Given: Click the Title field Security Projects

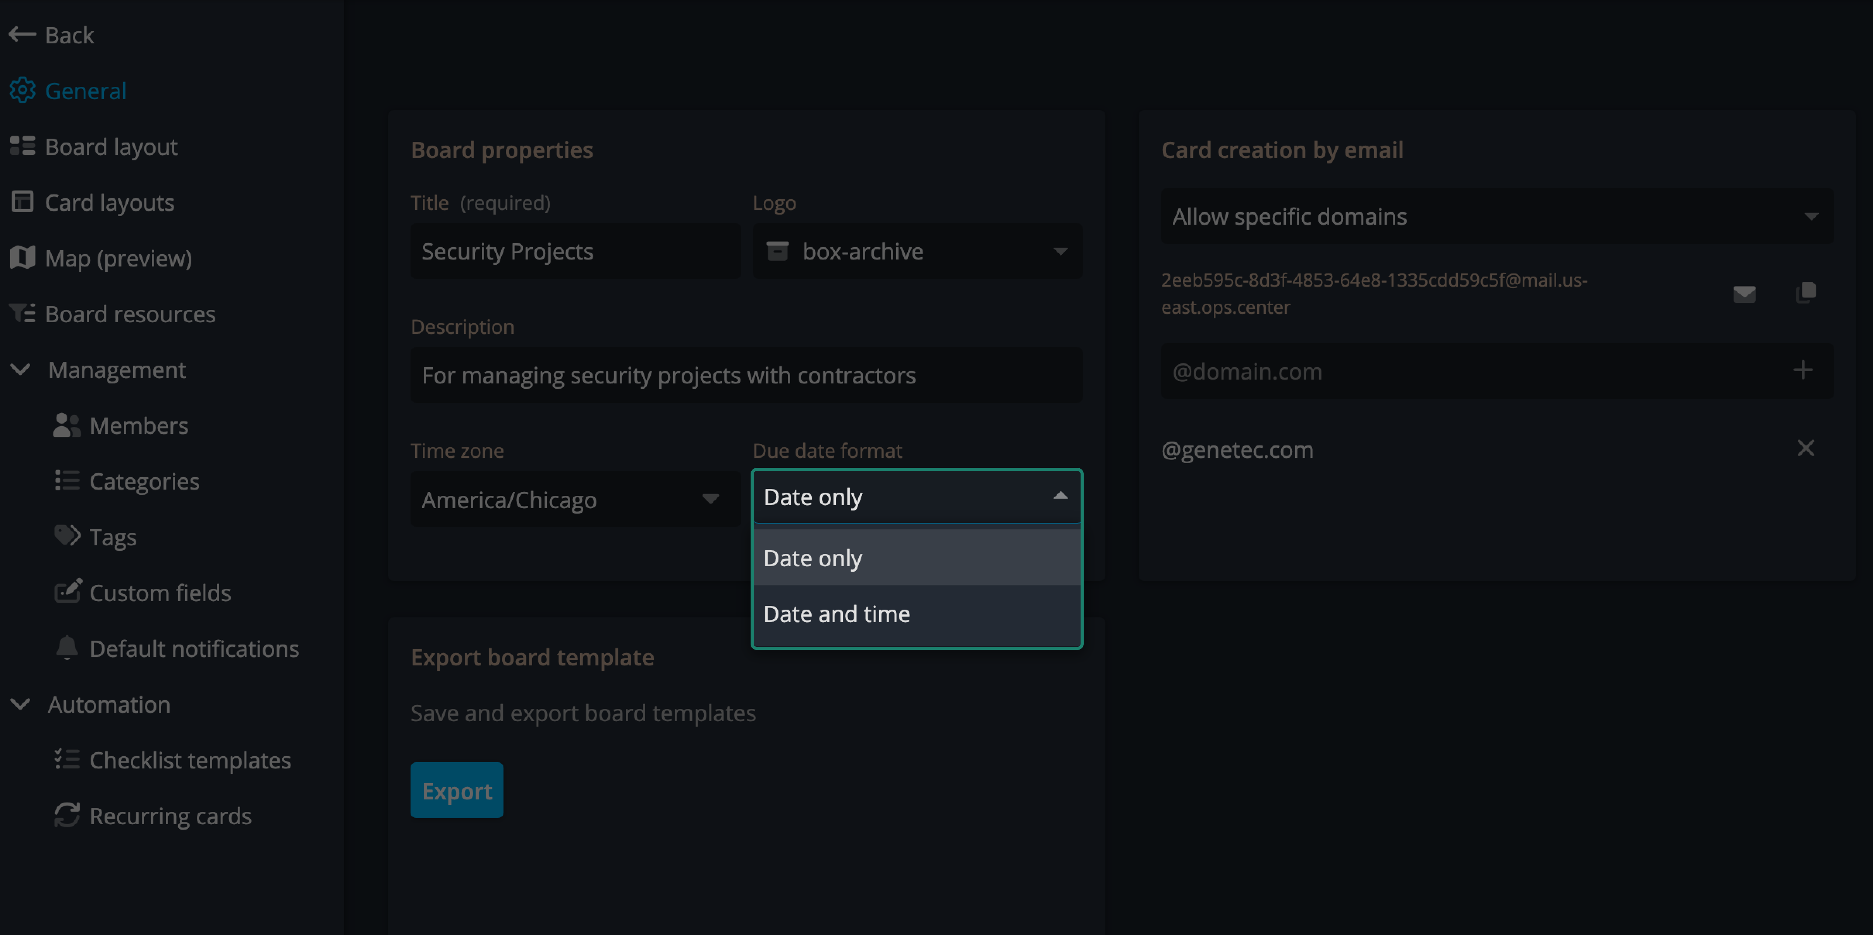Looking at the screenshot, I should (x=574, y=251).
